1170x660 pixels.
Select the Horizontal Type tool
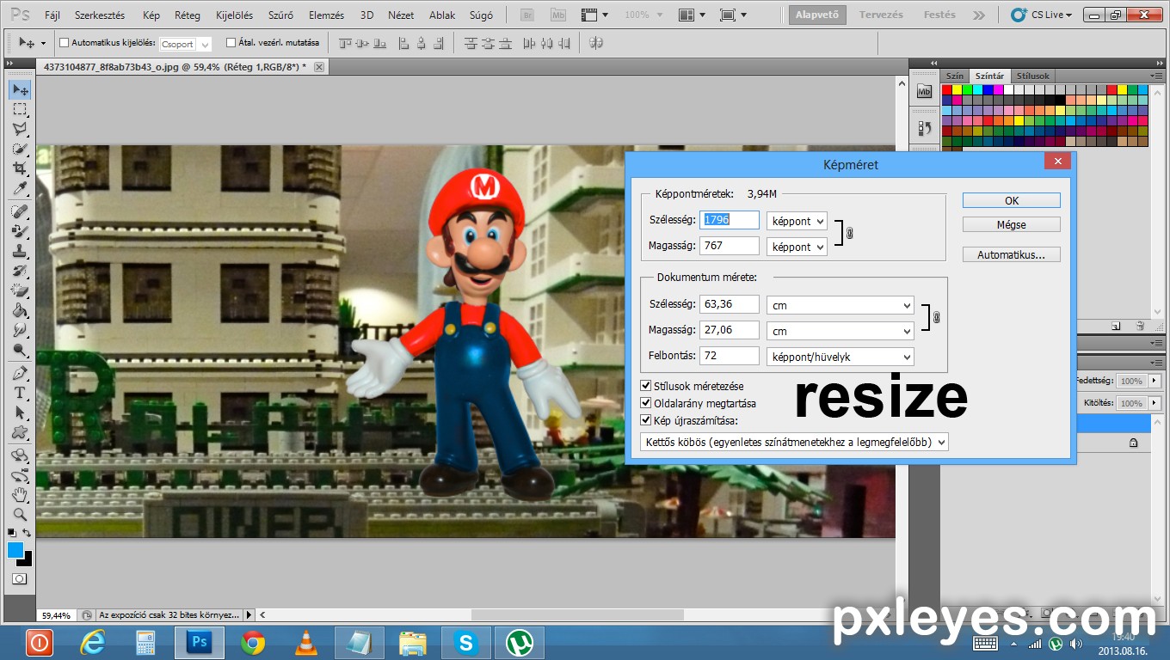pyautogui.click(x=20, y=393)
